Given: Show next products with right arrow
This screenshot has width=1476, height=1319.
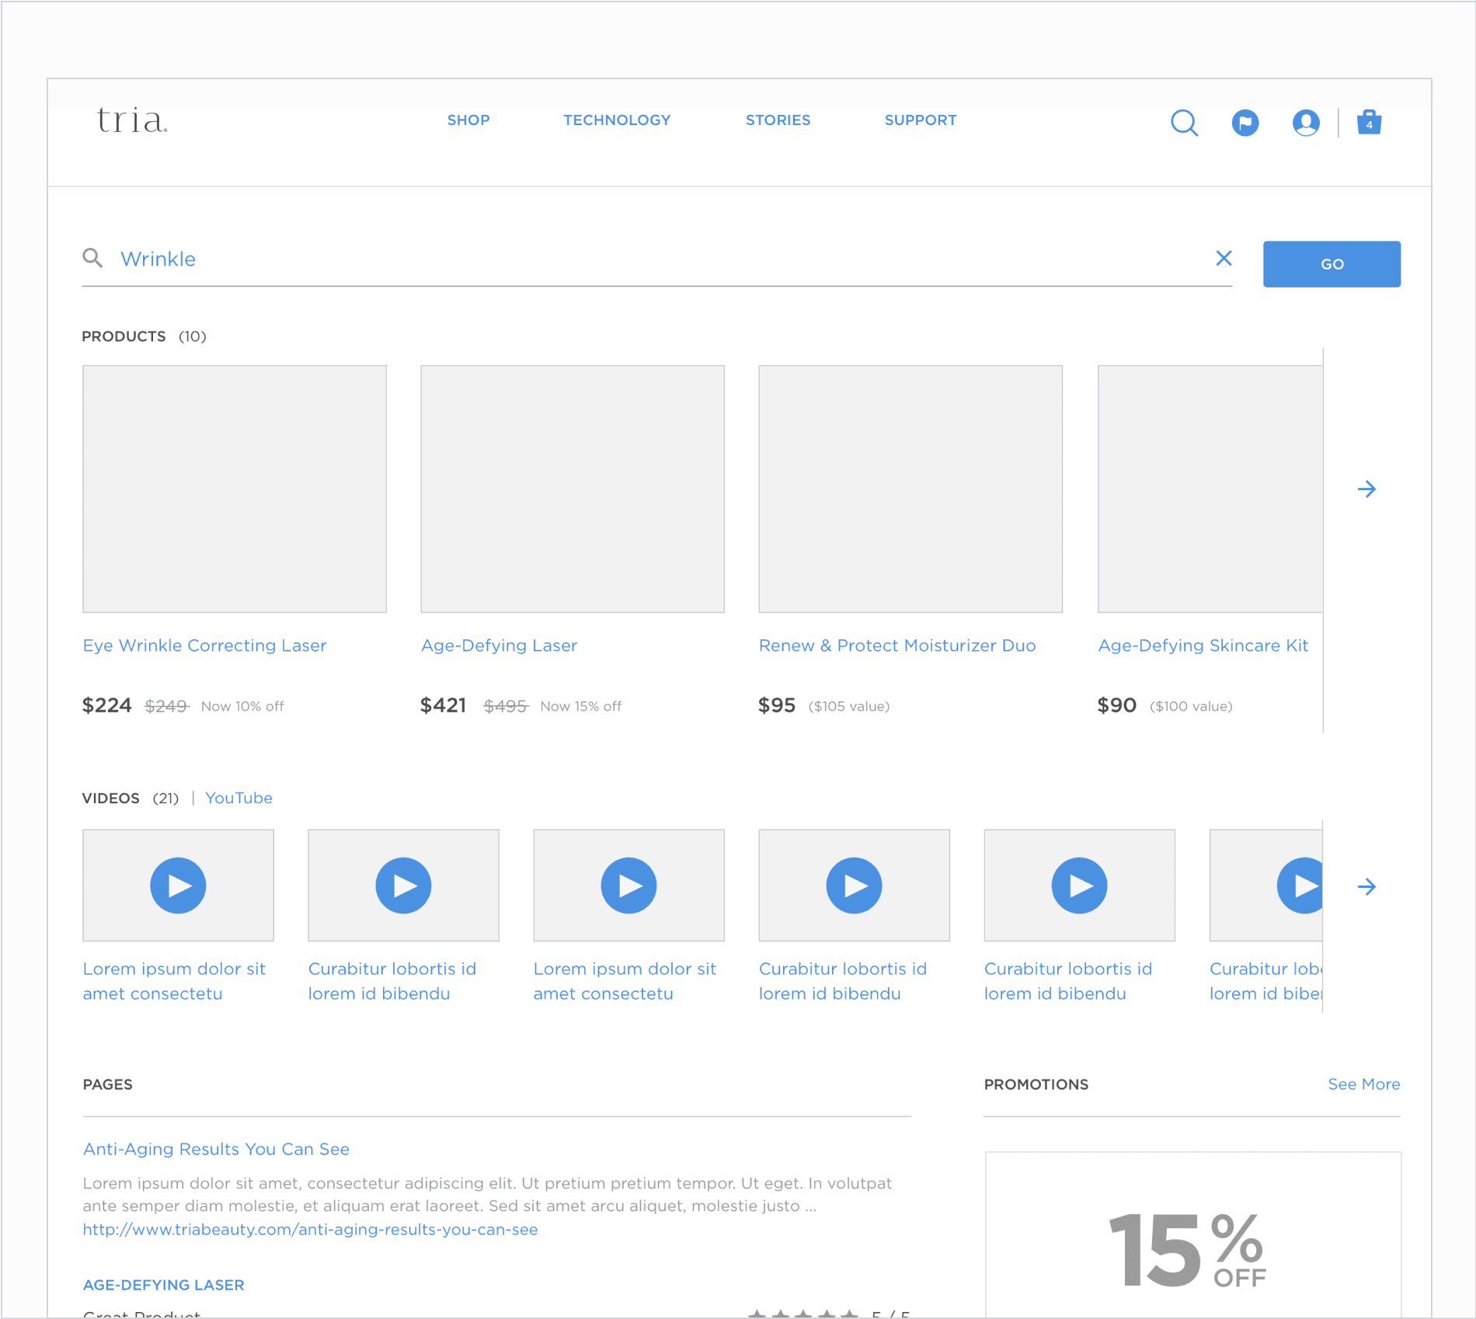Looking at the screenshot, I should [x=1366, y=489].
